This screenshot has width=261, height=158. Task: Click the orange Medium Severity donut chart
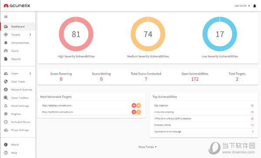point(148,34)
